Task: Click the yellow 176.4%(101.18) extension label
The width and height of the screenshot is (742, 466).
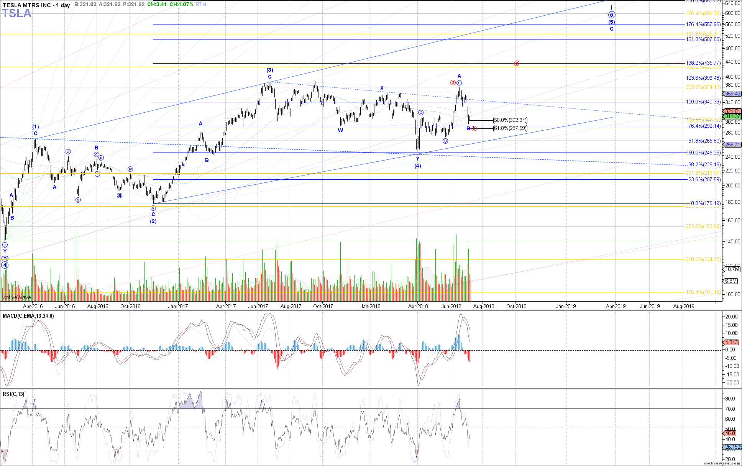Action: (703, 292)
